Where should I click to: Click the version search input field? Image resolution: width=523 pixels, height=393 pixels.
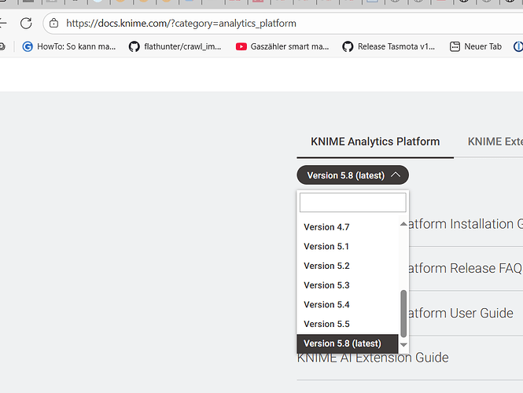pos(352,203)
